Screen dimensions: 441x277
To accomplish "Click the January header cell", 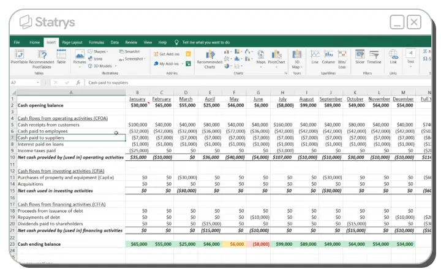I will tap(138, 99).
